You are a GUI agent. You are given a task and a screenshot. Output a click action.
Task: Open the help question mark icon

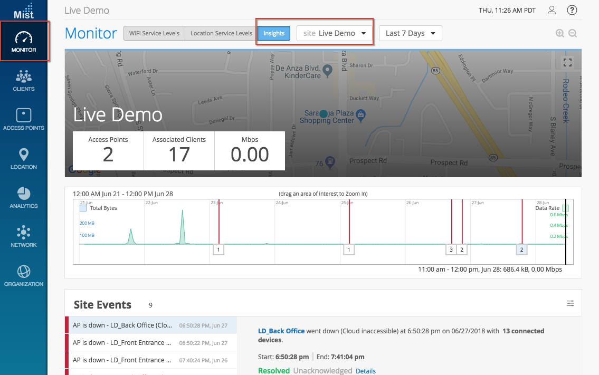572,10
